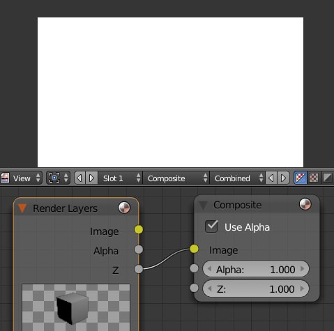Go to next render slot arrow

point(91,178)
